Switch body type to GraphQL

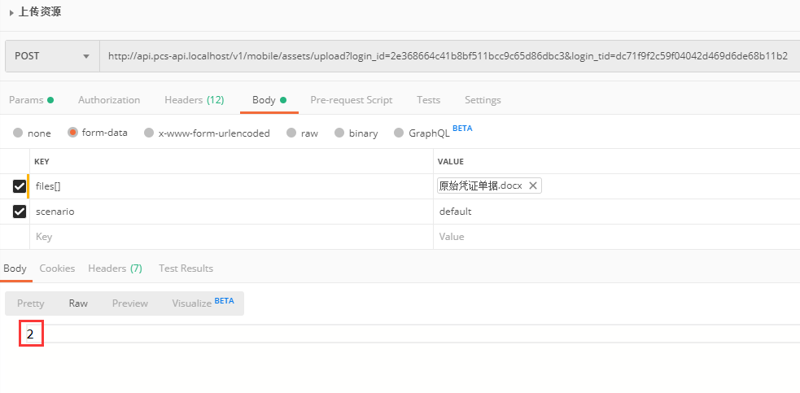click(399, 133)
